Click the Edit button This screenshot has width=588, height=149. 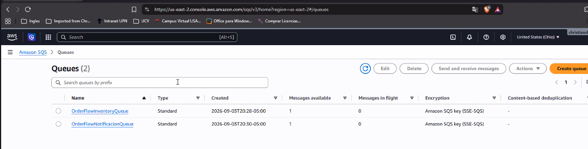[385, 69]
